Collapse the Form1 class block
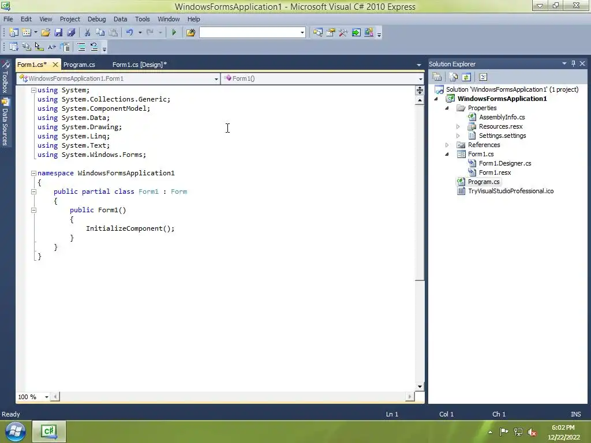 33,192
